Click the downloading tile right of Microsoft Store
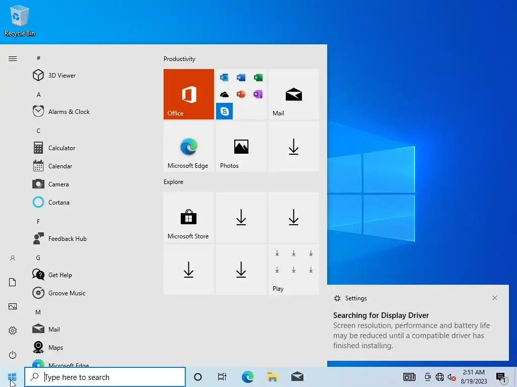This screenshot has height=387, width=517. pos(241,217)
